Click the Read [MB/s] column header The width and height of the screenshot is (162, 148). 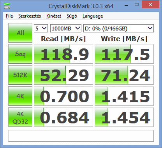click(x=63, y=39)
